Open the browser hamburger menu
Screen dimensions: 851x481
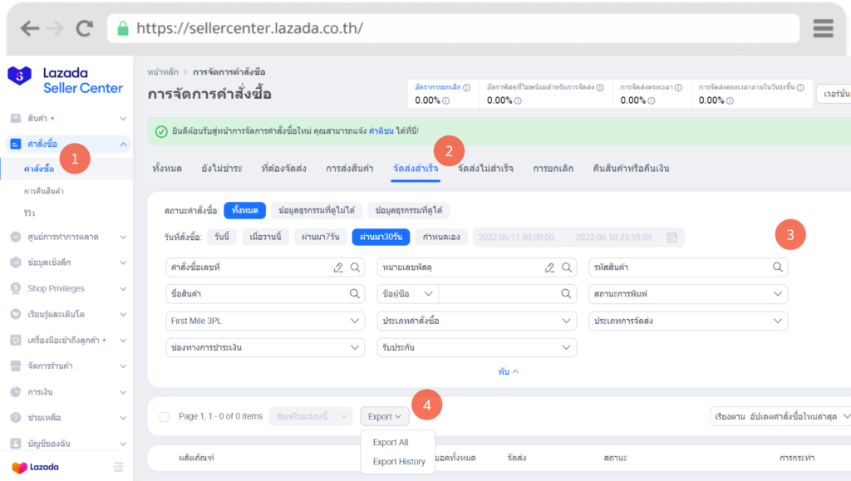pos(823,28)
